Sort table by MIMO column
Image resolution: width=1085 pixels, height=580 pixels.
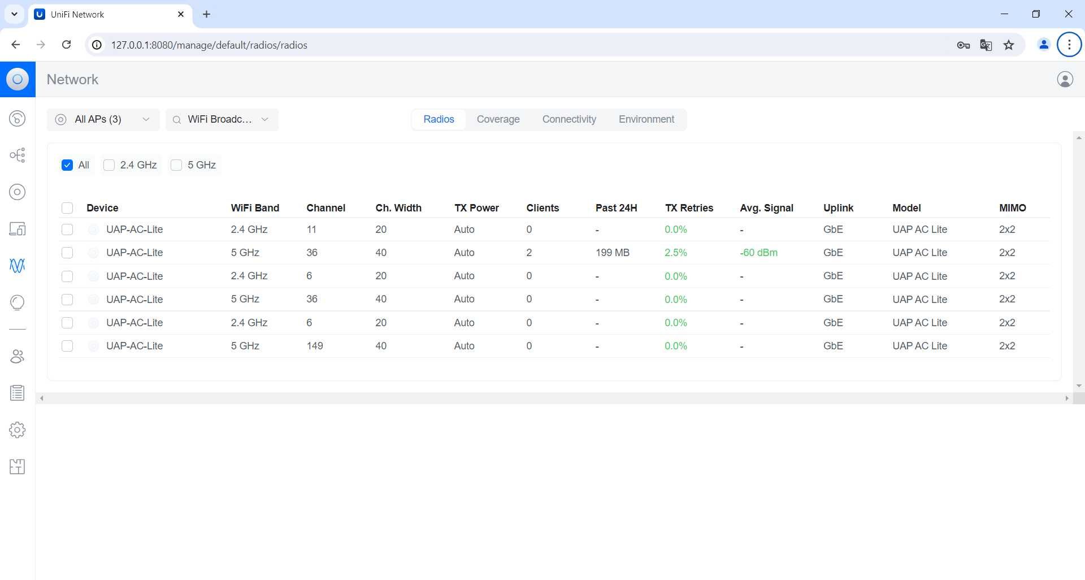pyautogui.click(x=1012, y=208)
